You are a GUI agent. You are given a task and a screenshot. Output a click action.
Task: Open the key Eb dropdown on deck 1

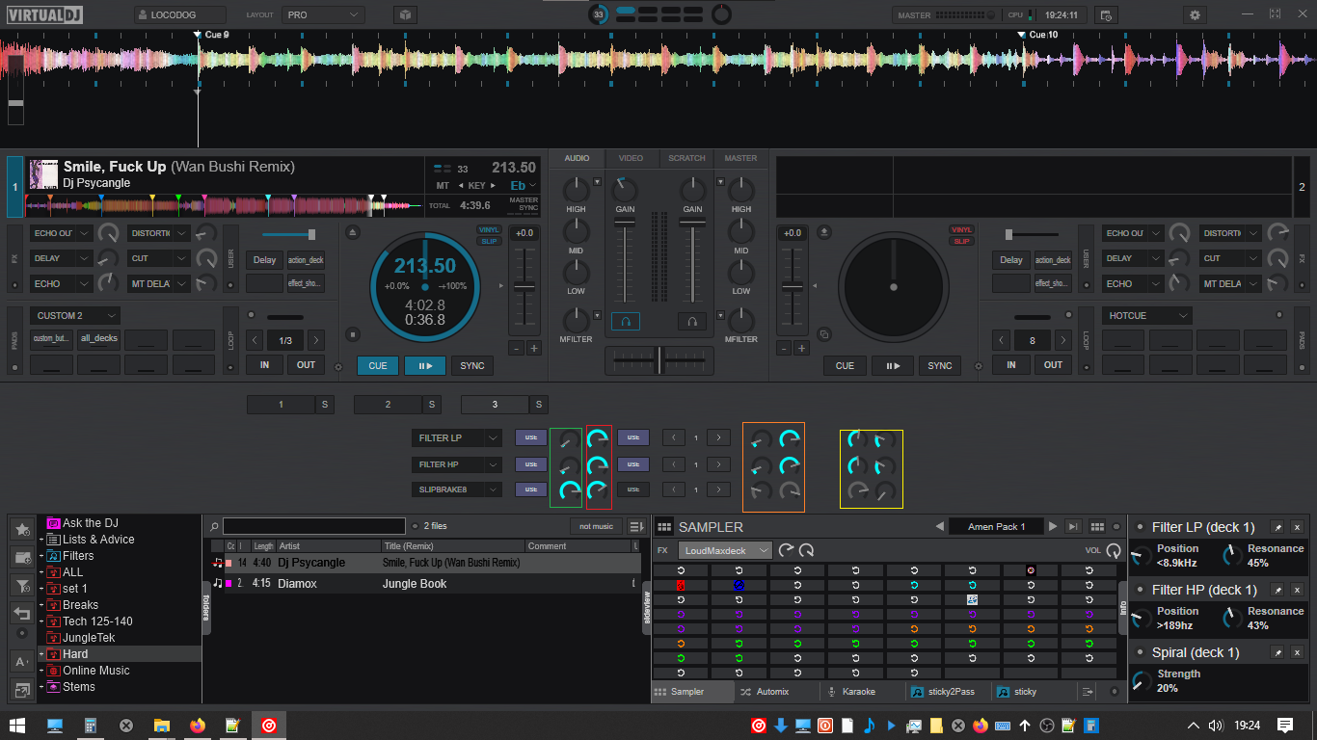pos(524,185)
